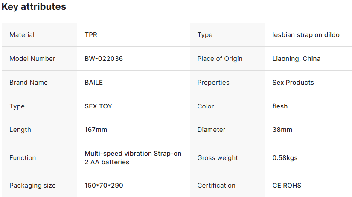
Task: Click the Length attribute label
Action: 20,130
